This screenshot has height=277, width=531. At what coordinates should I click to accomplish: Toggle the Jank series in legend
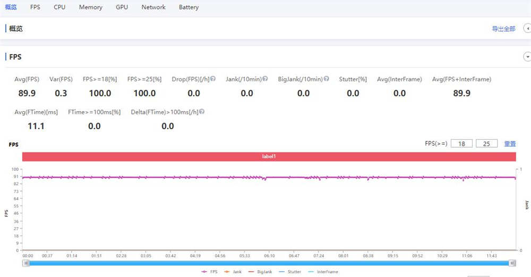233,272
